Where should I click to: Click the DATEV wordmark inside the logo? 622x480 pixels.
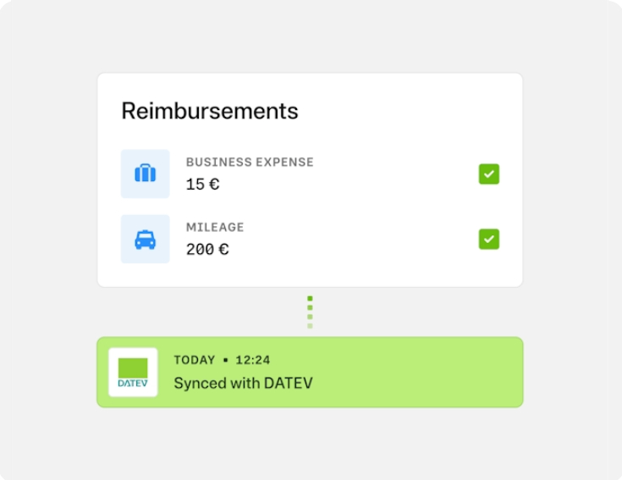[133, 383]
